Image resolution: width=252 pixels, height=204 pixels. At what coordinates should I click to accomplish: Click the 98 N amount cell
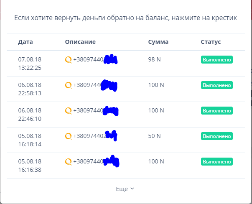(154, 60)
